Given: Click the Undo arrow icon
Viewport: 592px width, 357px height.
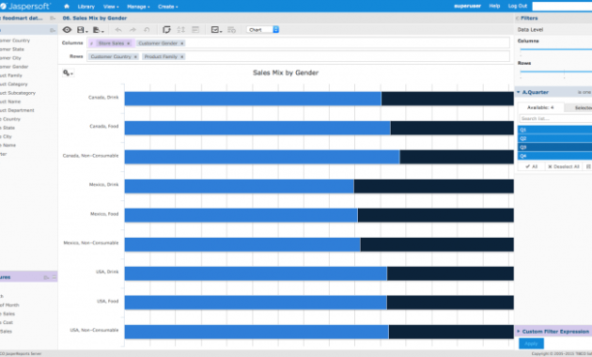Looking at the screenshot, I should point(118,30).
